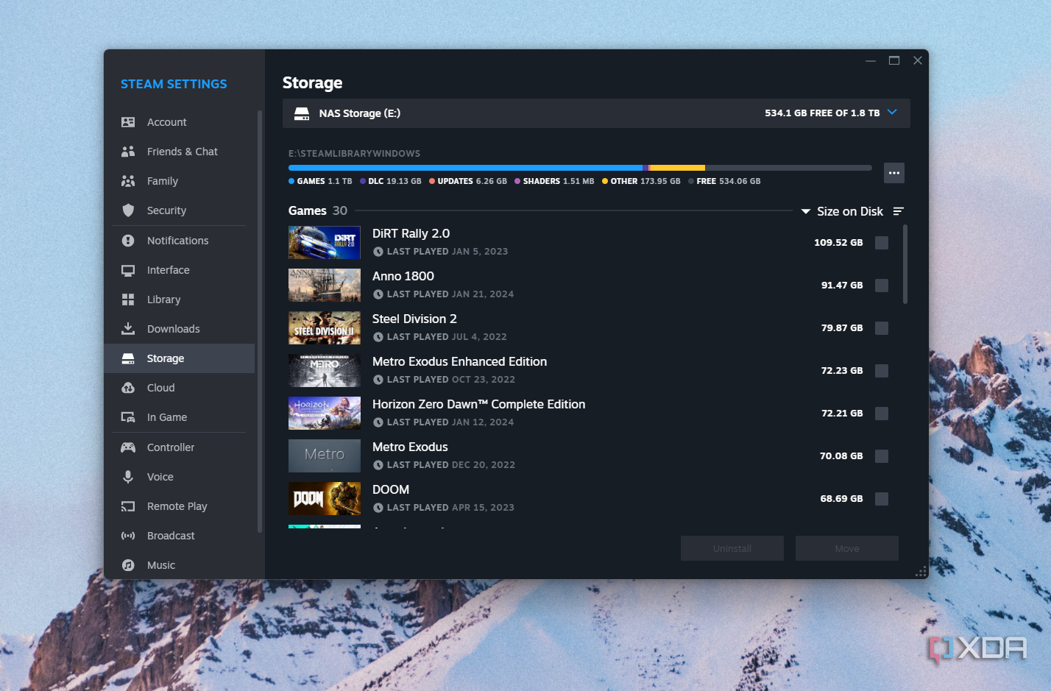Click the 109.52 GB size value
Viewport: 1051px width, 691px height.
click(838, 243)
